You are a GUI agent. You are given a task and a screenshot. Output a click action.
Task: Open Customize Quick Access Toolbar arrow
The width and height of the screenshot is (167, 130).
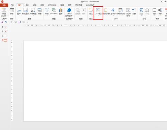click(x=28, y=22)
